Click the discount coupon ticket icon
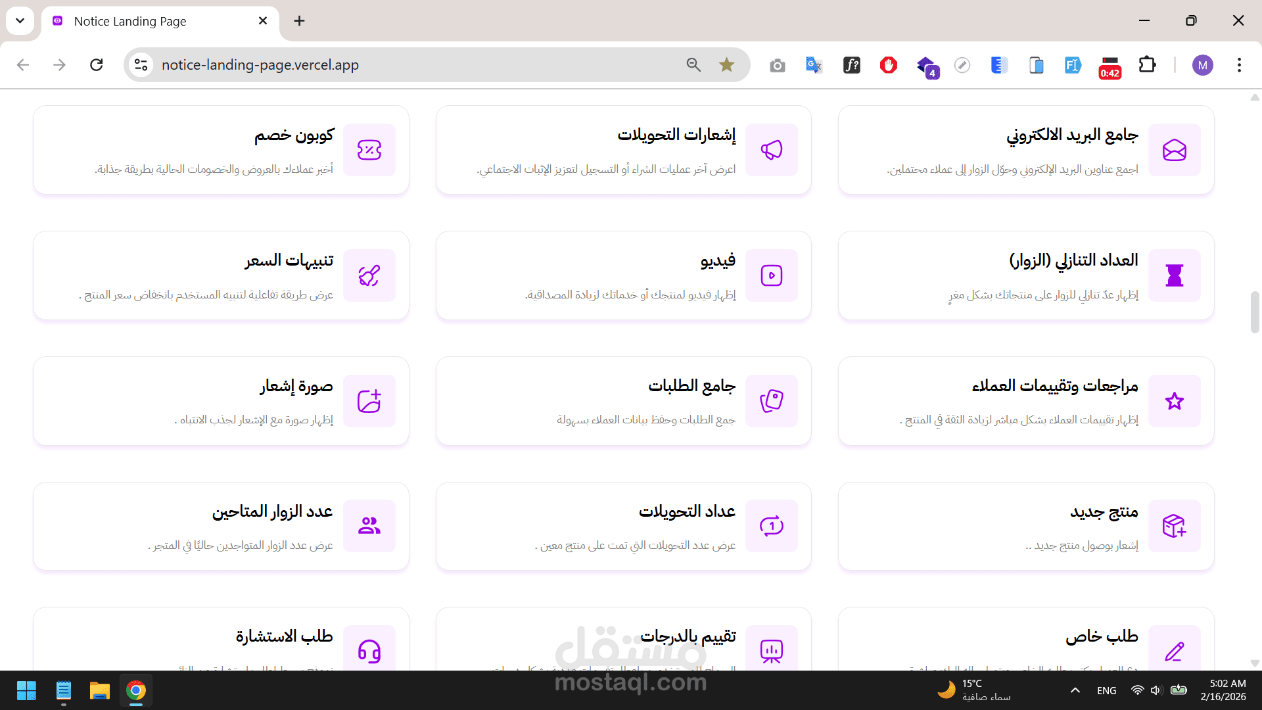The image size is (1262, 710). 369,150
